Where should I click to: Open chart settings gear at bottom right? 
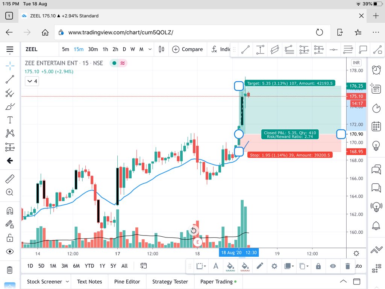click(x=356, y=253)
